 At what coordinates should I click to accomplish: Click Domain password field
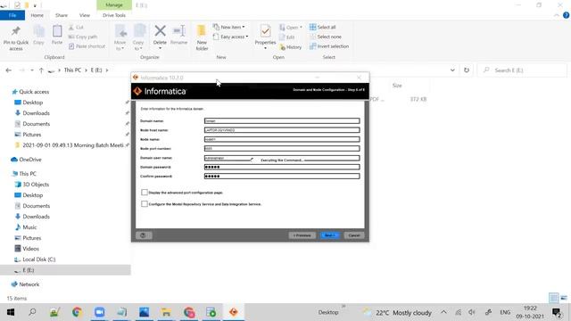click(x=282, y=167)
